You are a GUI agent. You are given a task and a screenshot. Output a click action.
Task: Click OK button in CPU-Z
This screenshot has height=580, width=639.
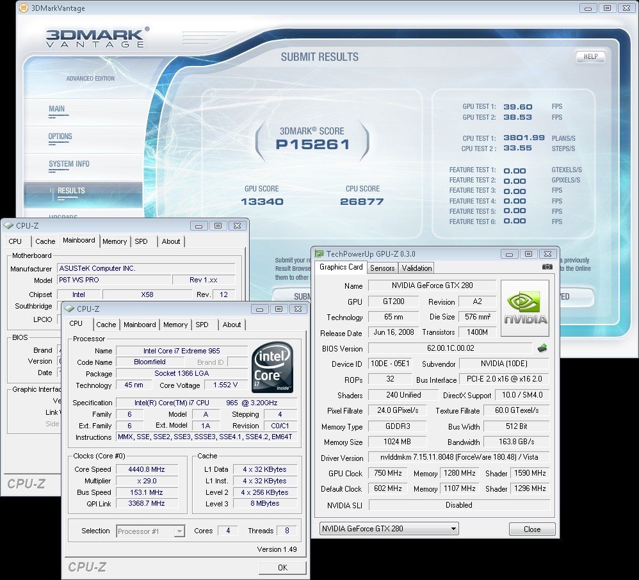coord(282,567)
